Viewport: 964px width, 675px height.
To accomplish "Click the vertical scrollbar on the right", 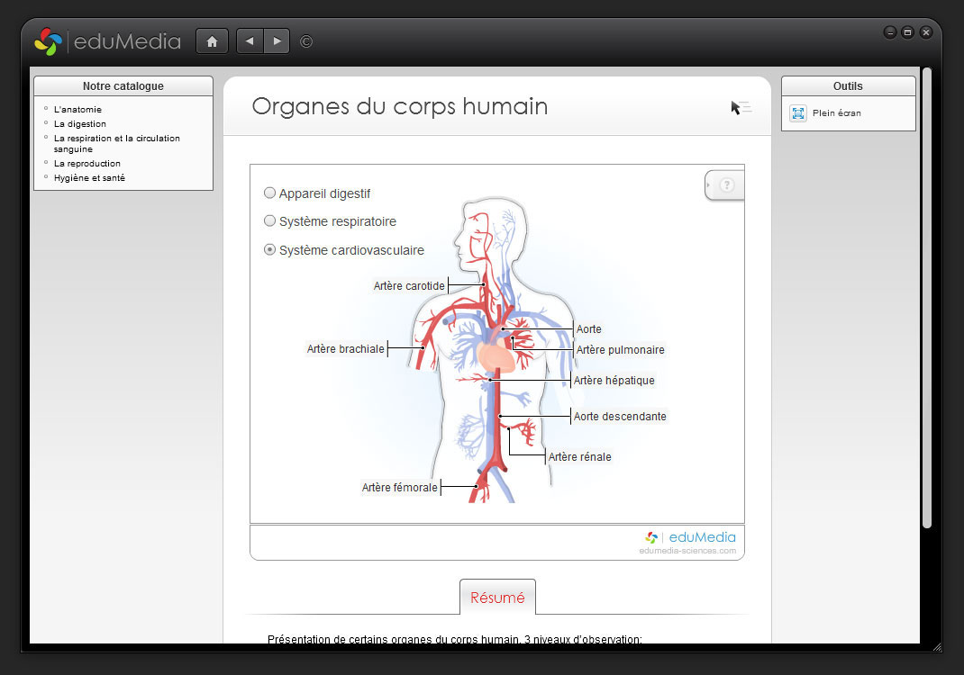I will coord(926,297).
